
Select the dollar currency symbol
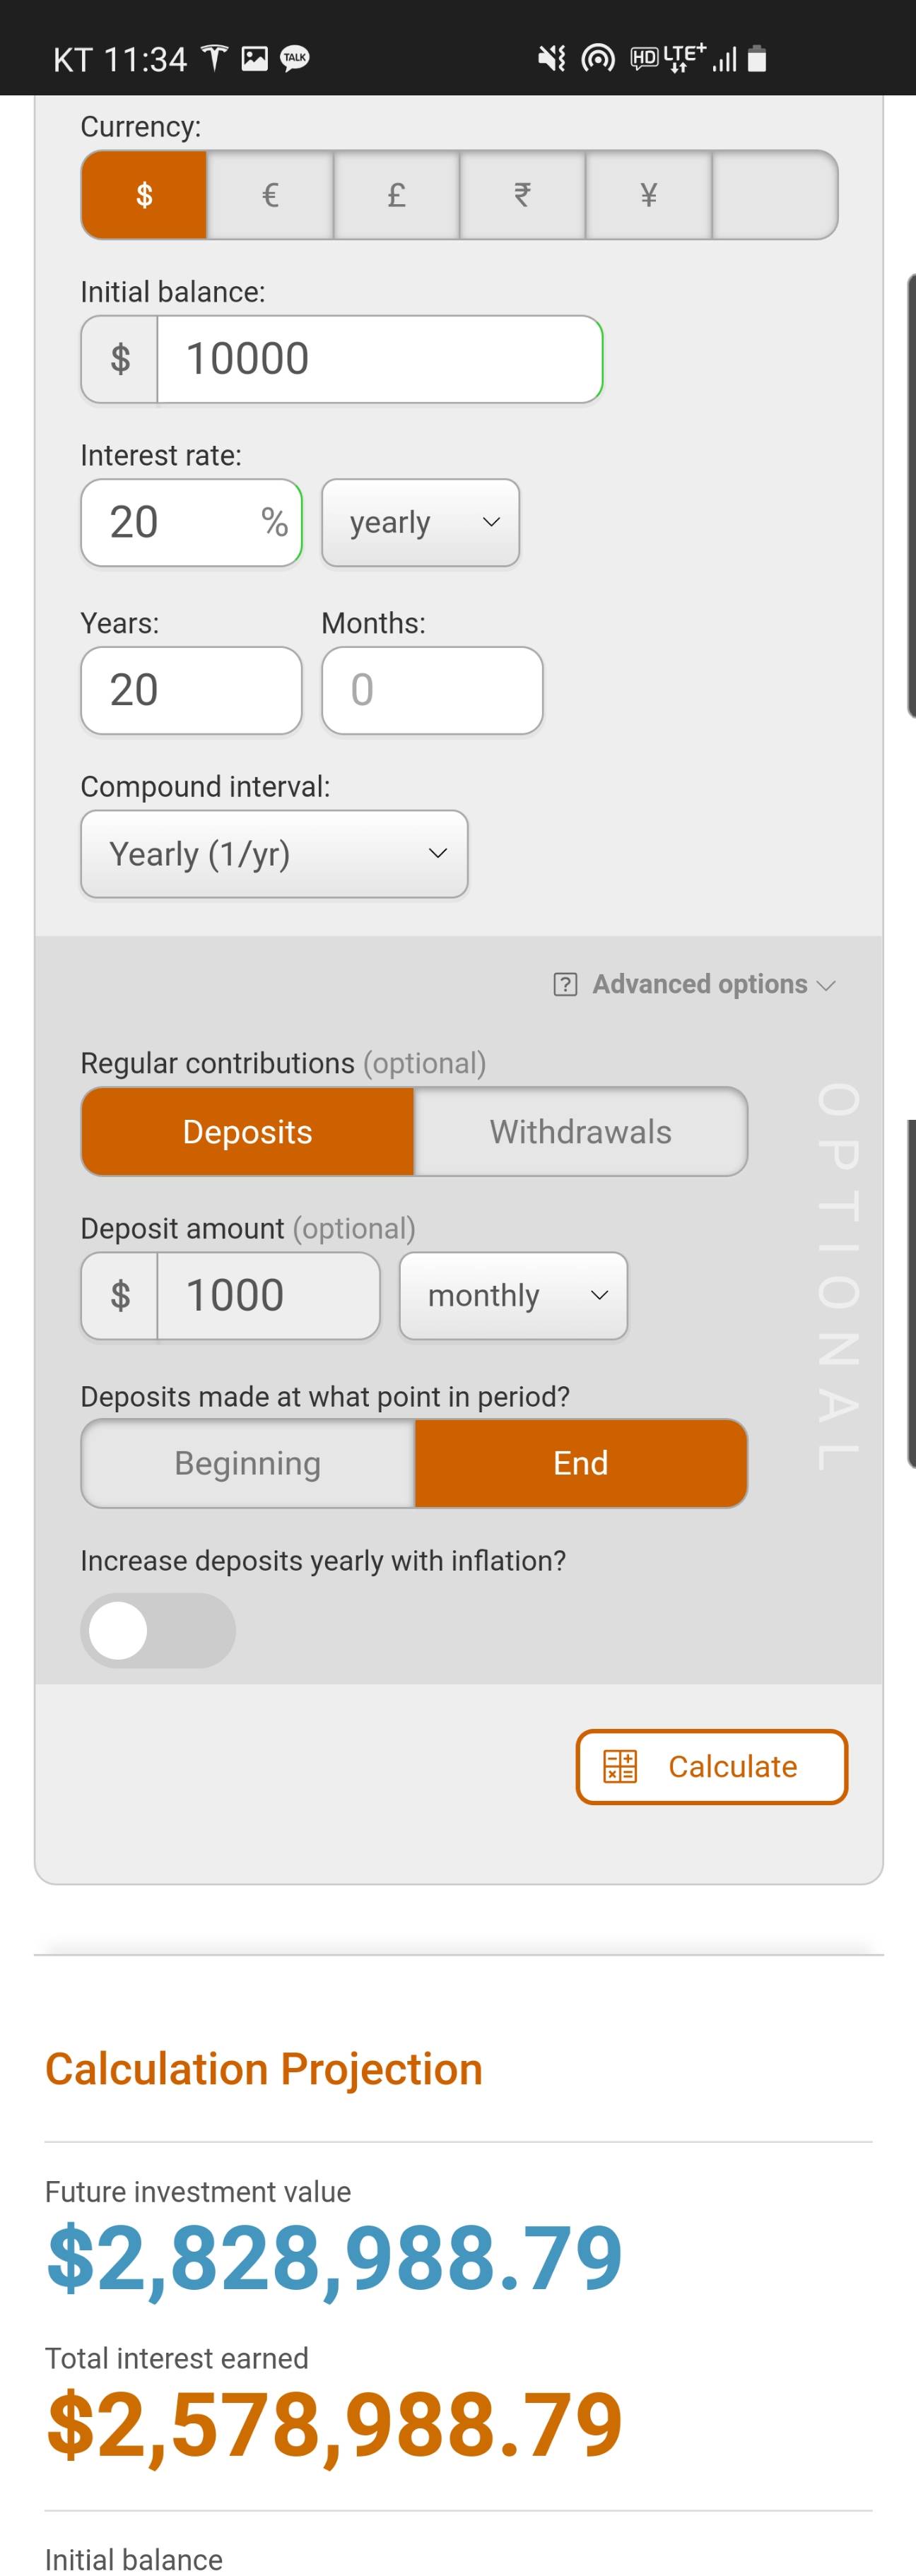(144, 195)
